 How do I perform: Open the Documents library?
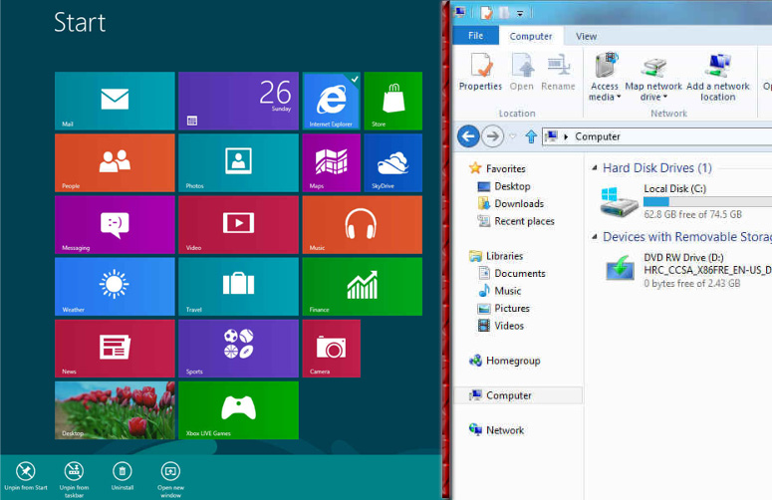pyautogui.click(x=512, y=273)
